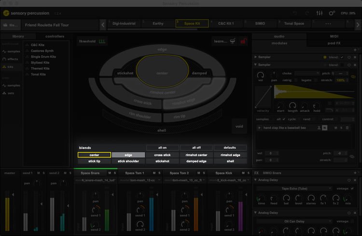
Task: Open Tape Echo (Tube) model dropdown
Action: pos(294,189)
